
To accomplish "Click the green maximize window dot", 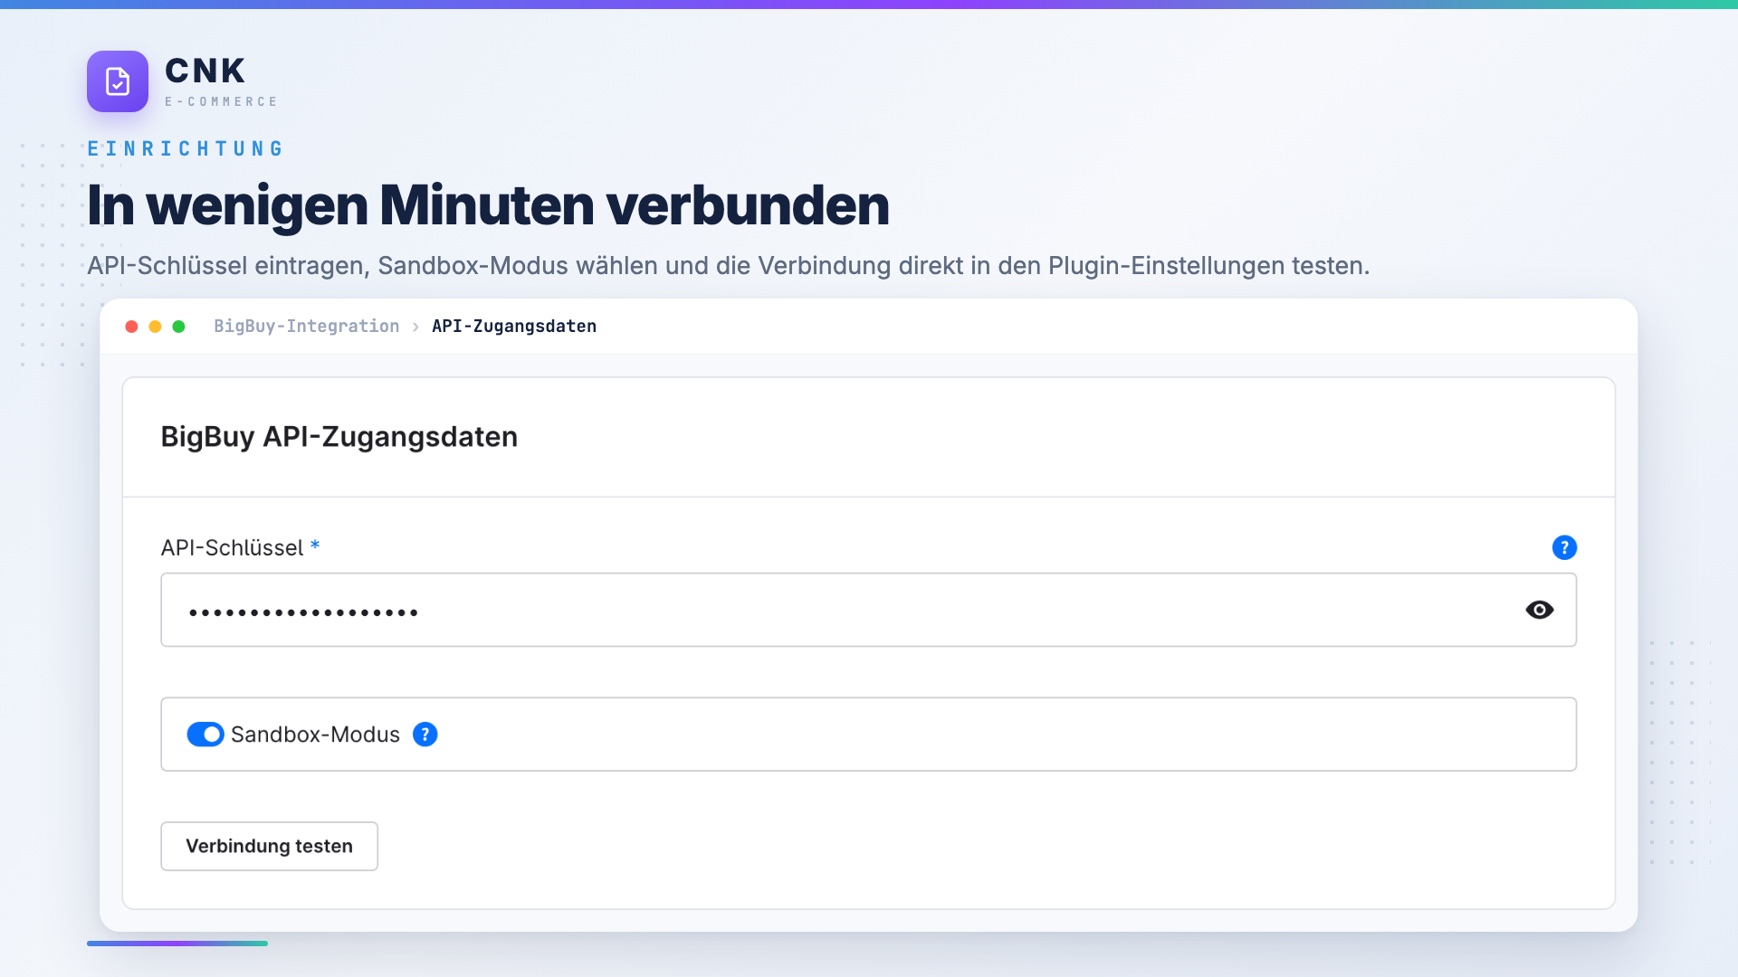I will coord(178,327).
